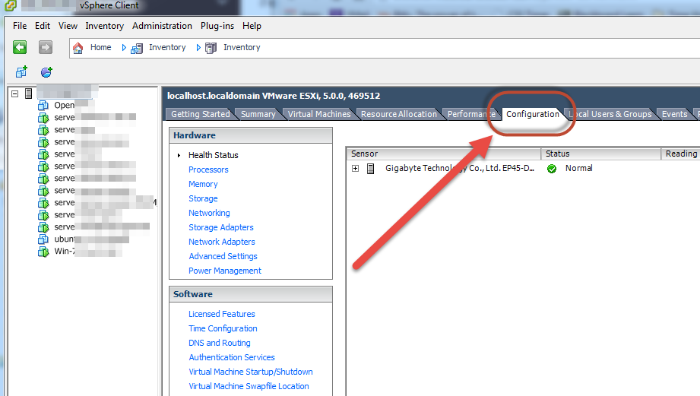
Task: Click the VM icon beside ubun entry
Action: pos(43,239)
